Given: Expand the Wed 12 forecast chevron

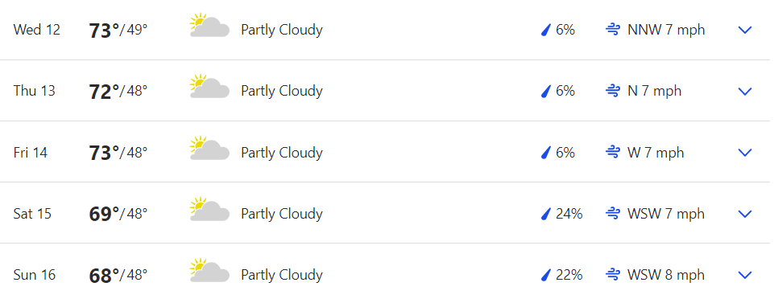Looking at the screenshot, I should point(744,30).
